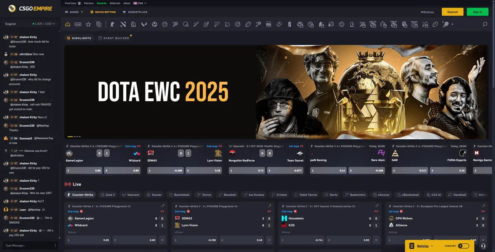Open the Rewards link

pos(101,3)
